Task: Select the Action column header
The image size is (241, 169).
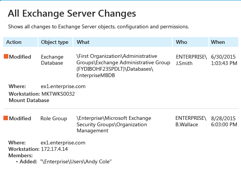Action: point(20,42)
